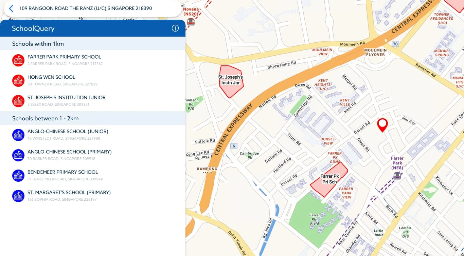Select HONG WEN SCHOOL entry
Image resolution: width=464 pixels, height=256 pixels.
[x=93, y=81]
